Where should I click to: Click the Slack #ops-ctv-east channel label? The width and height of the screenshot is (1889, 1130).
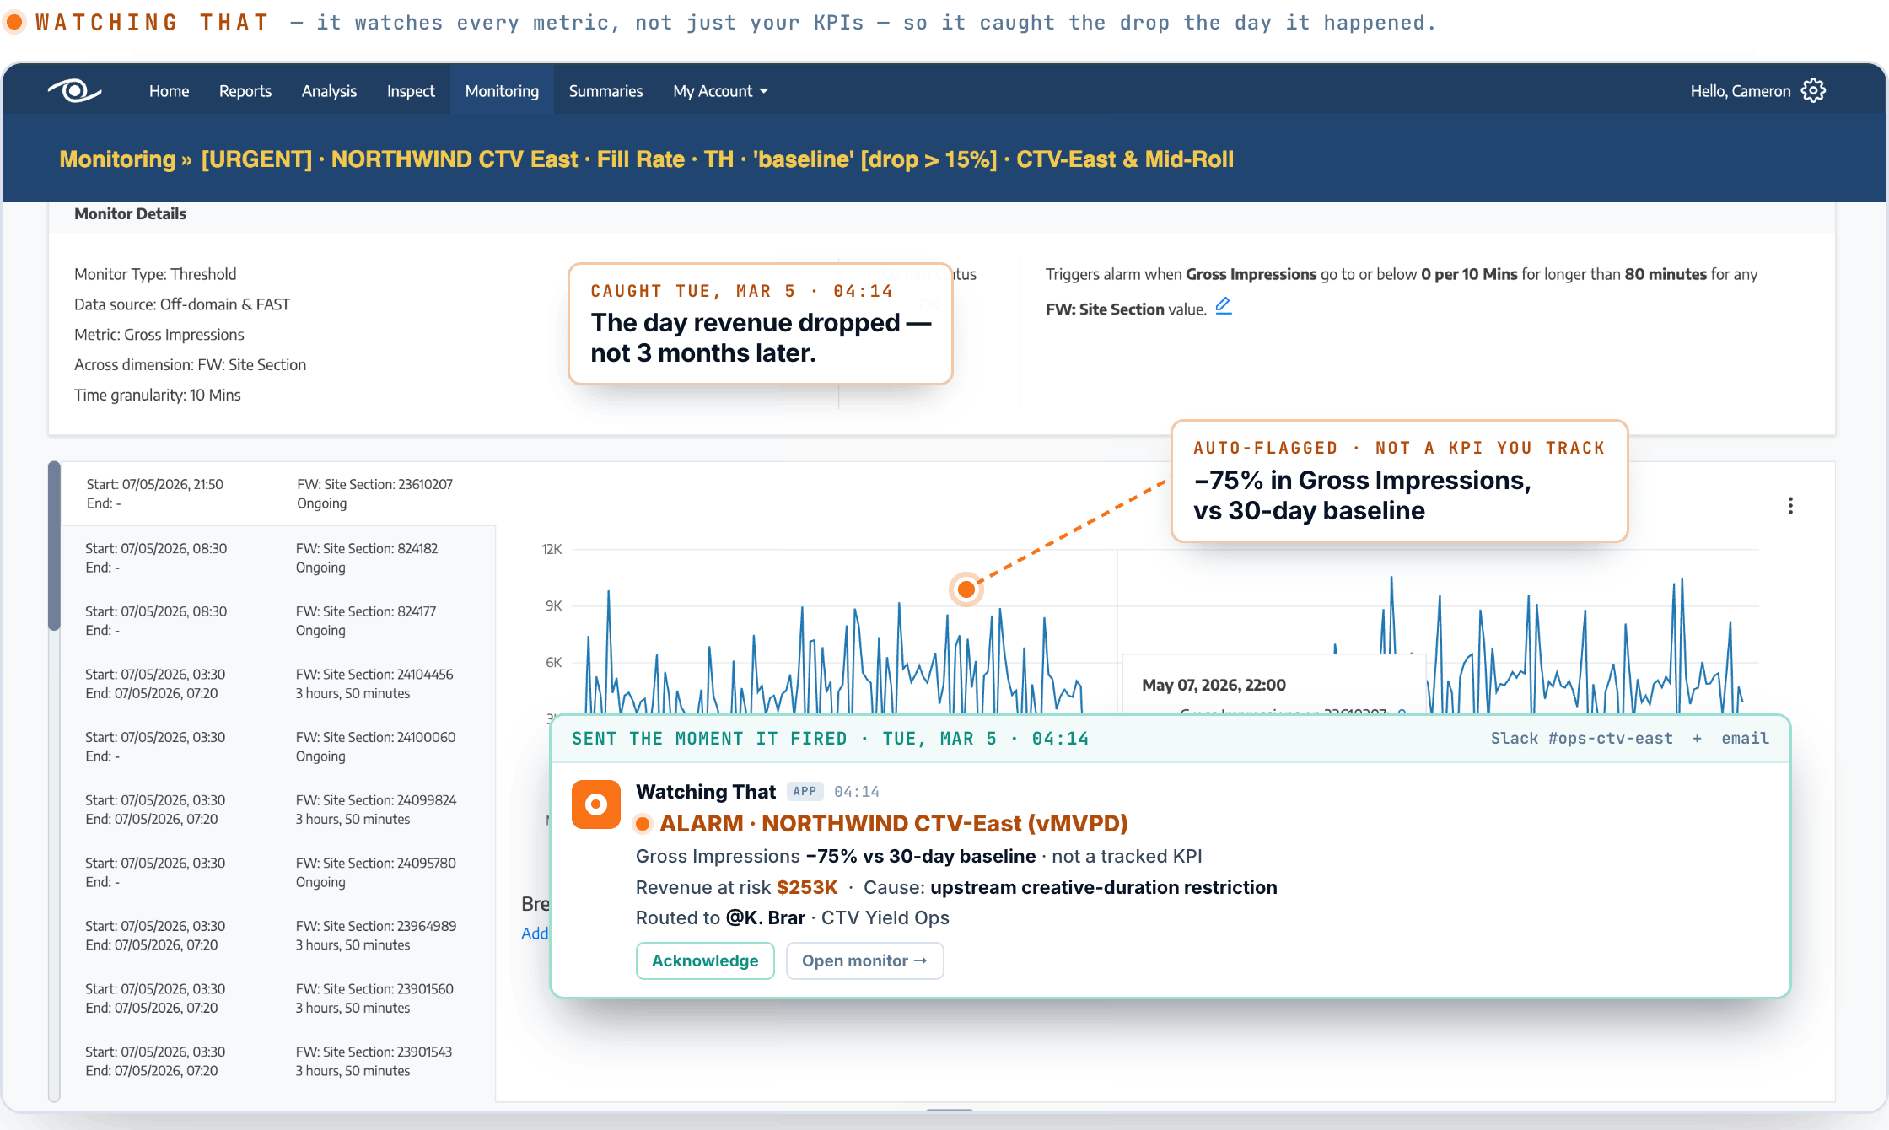pos(1581,739)
